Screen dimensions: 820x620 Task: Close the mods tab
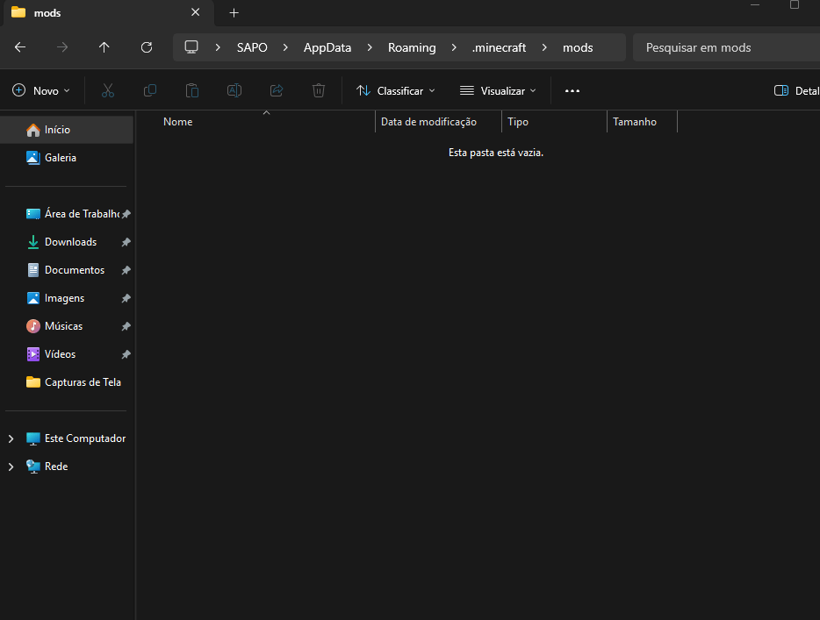[x=196, y=12]
